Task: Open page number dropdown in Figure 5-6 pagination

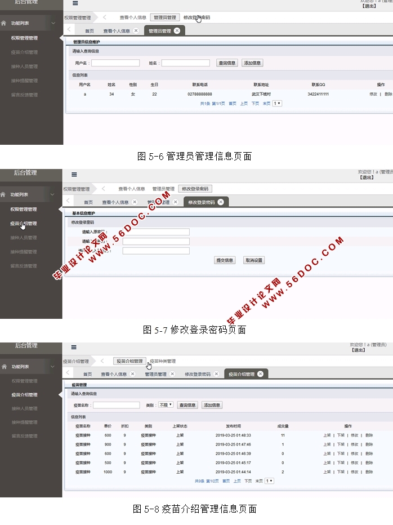Action: (277, 104)
